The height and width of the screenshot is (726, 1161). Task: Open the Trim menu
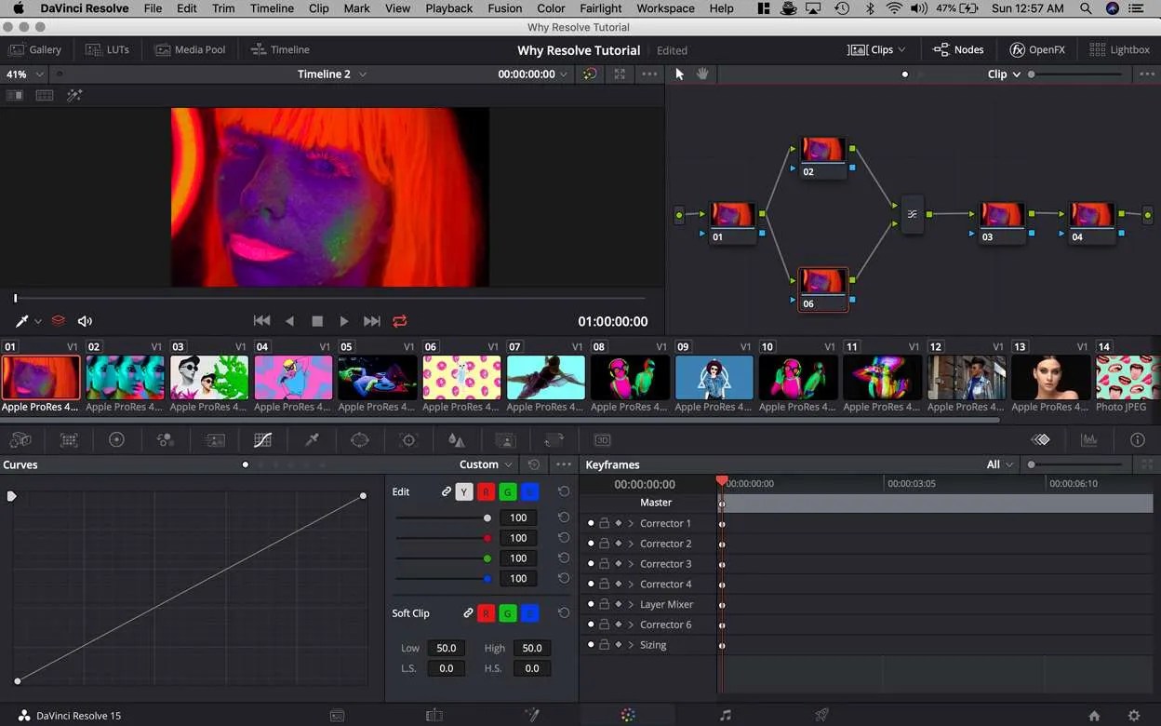[x=223, y=8]
